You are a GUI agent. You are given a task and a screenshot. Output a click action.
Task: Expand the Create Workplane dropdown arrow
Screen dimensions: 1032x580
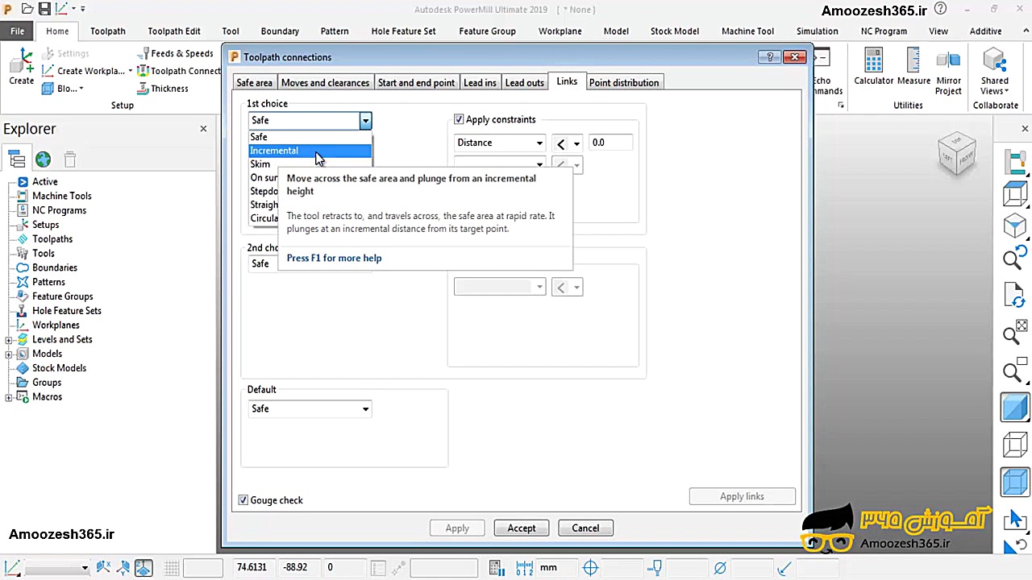130,72
